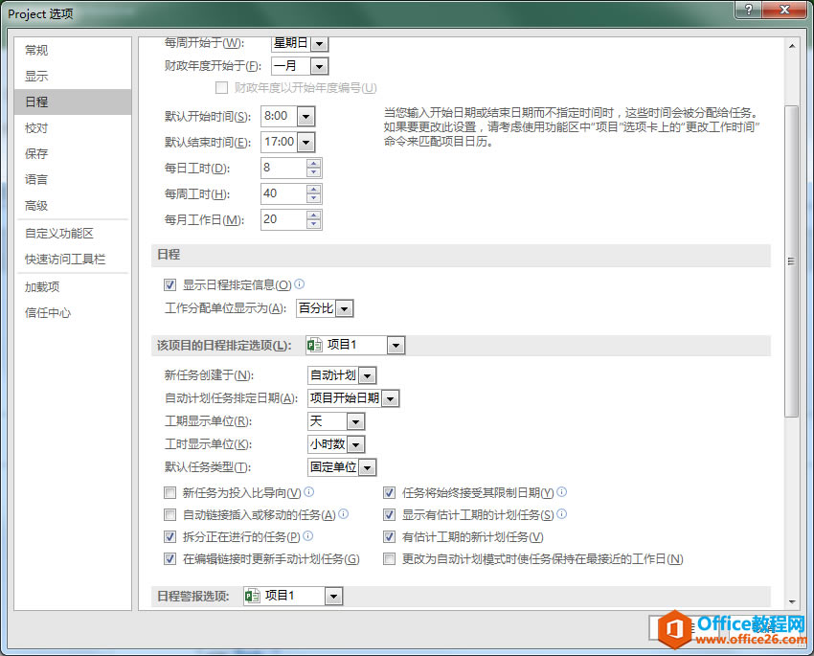This screenshot has width=814, height=656.
Task: Click the project file icon beside 项目1 schedule options
Action: coord(311,345)
